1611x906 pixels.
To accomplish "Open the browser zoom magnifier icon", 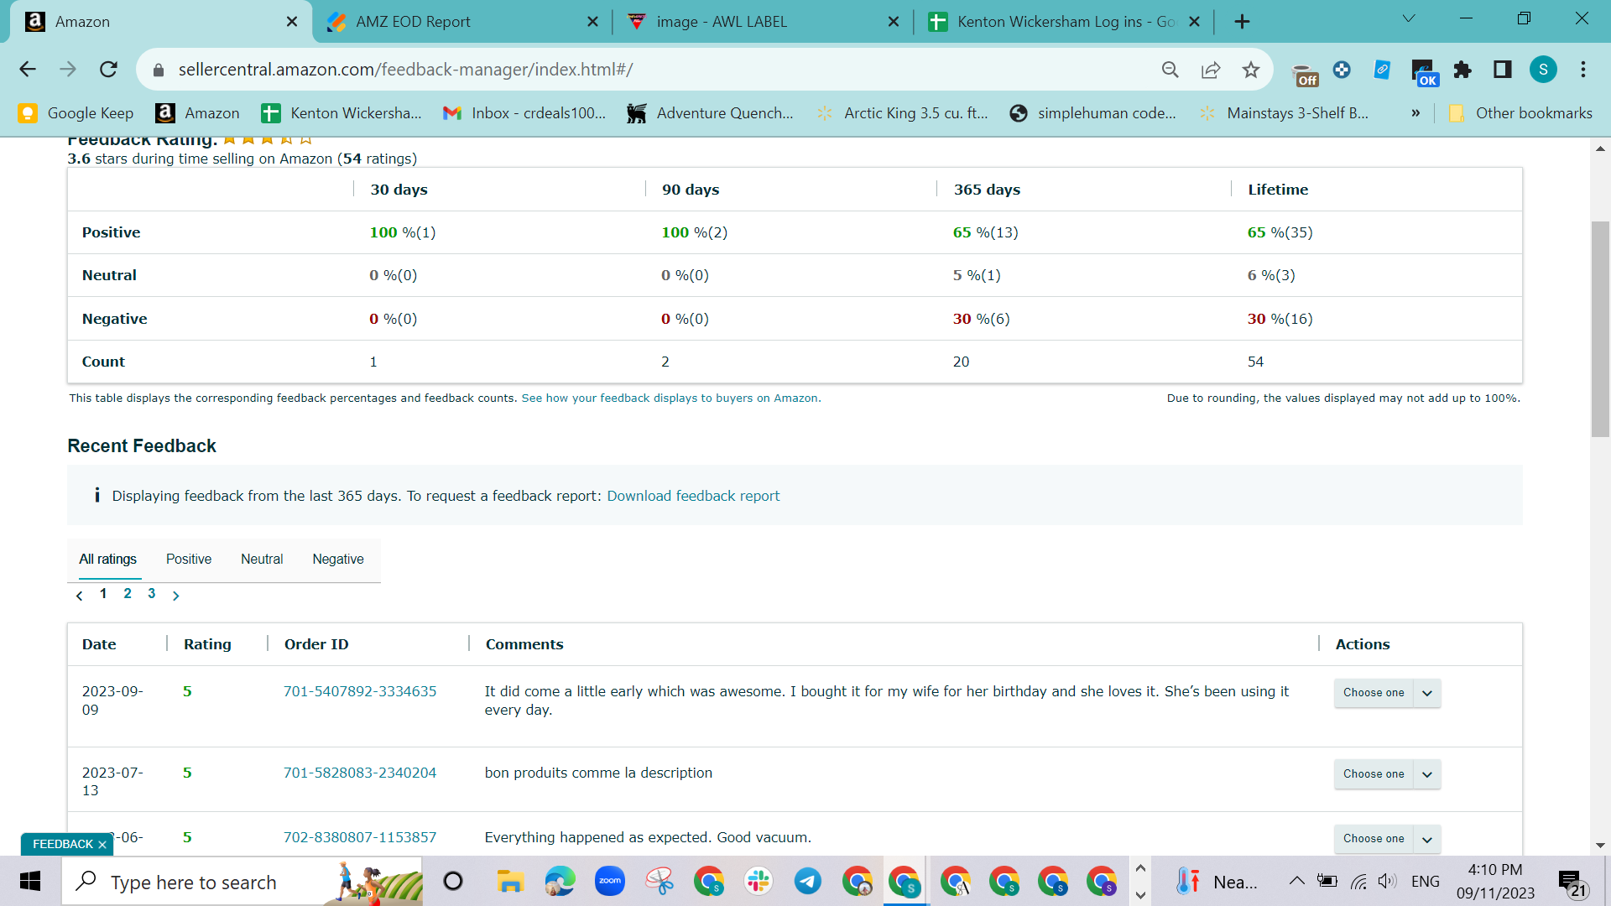I will pyautogui.click(x=1170, y=70).
